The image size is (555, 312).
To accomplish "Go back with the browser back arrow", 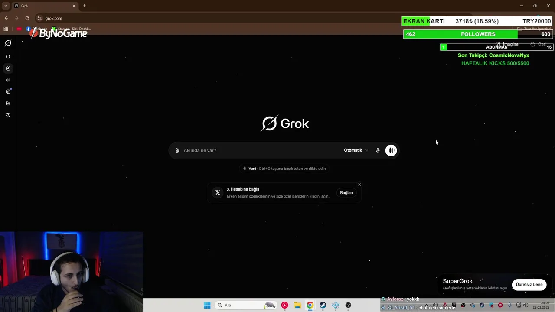I will 7,18.
